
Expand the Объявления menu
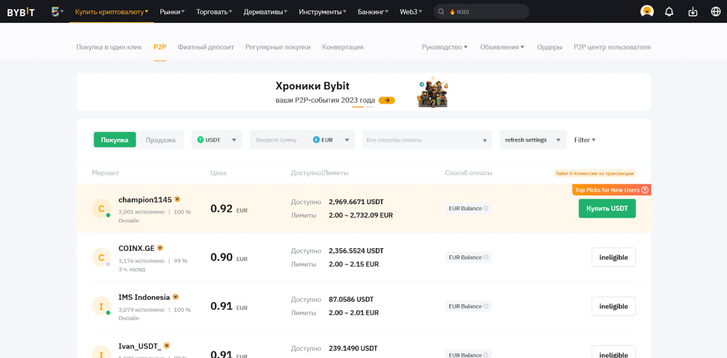click(x=502, y=47)
